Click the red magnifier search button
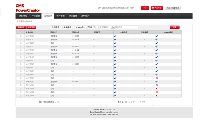 (x=145, y=8)
